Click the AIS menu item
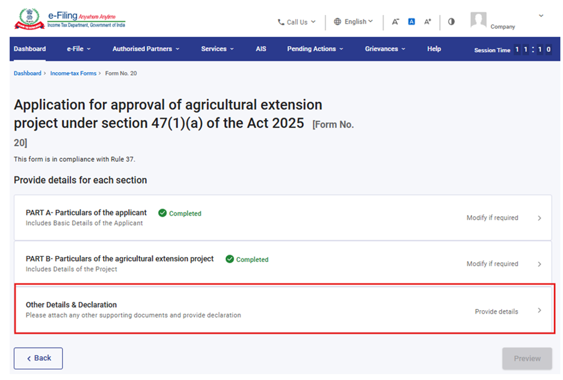 click(x=260, y=49)
